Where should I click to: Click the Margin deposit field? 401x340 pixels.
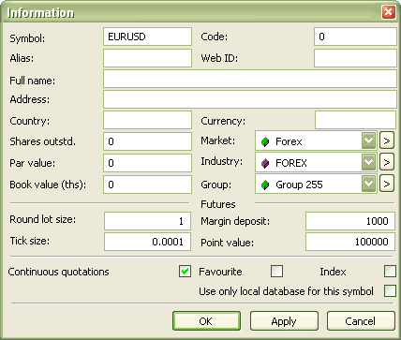pos(350,221)
